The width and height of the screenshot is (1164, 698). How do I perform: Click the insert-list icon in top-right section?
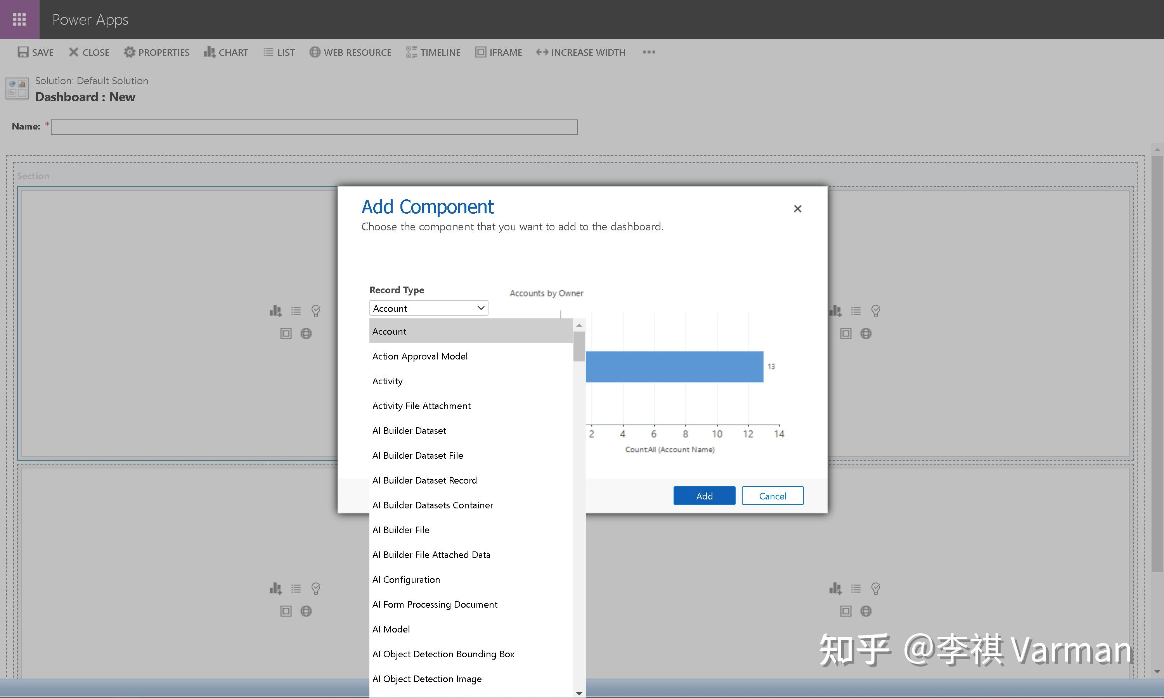coord(856,311)
